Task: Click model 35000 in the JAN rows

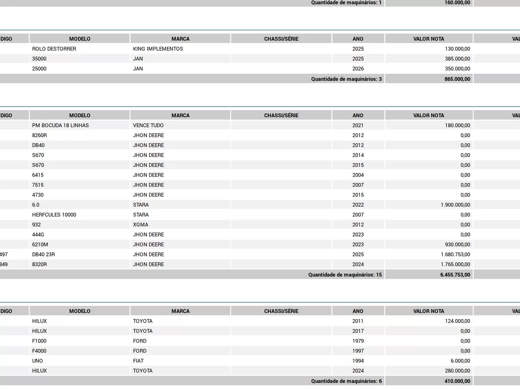Action: [80, 59]
